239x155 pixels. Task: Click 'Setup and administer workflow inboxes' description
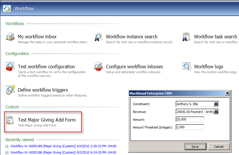coord(133,72)
